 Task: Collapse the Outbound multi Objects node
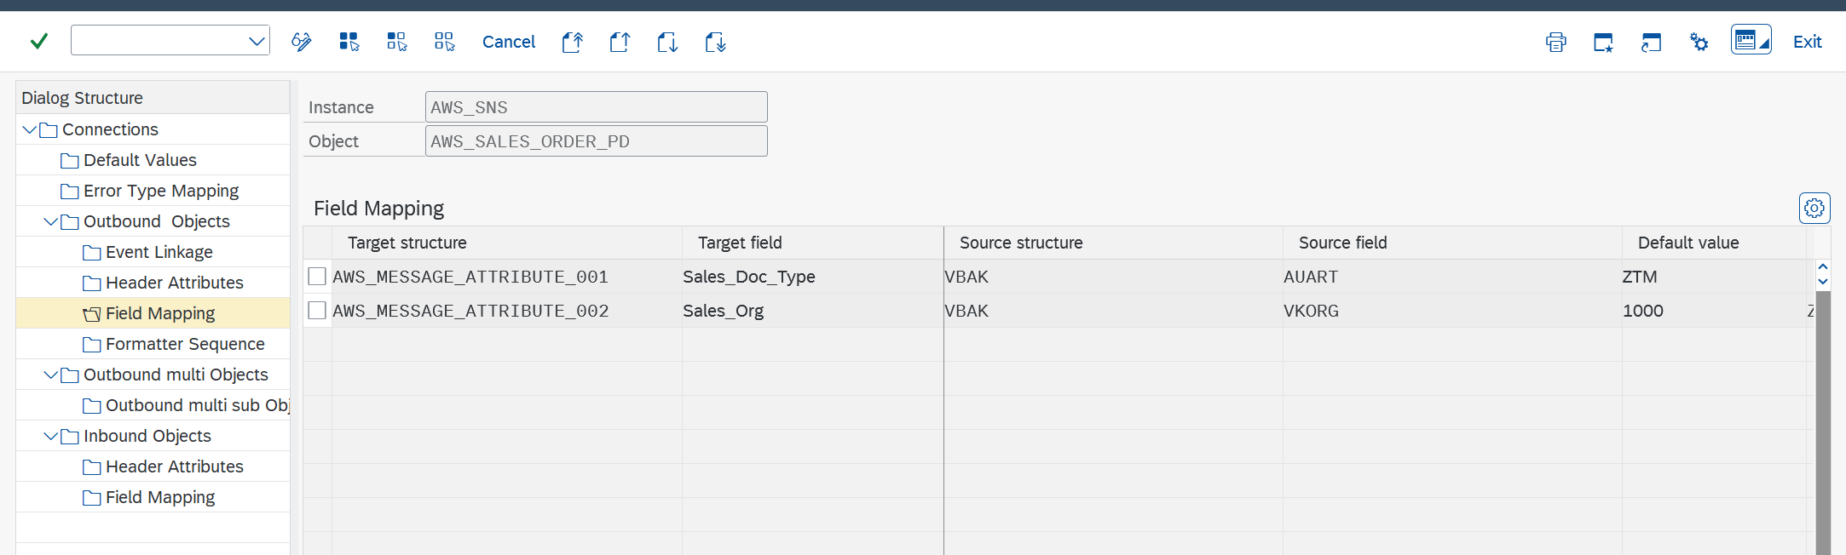51,375
